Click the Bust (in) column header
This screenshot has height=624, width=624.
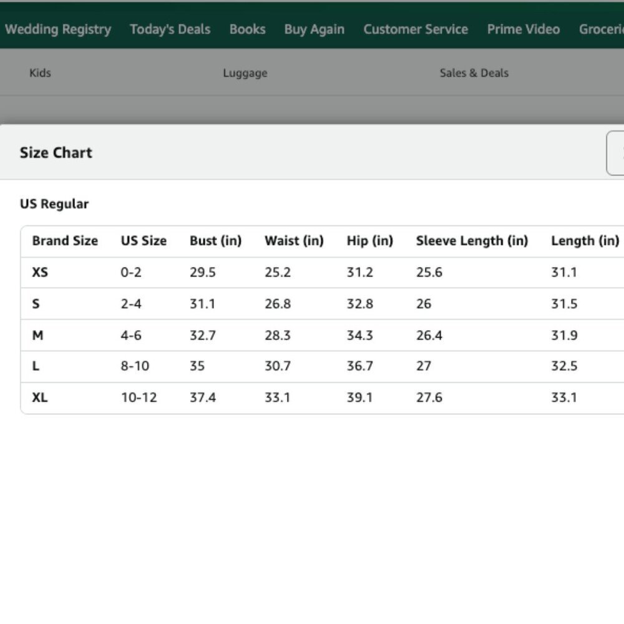tap(215, 241)
